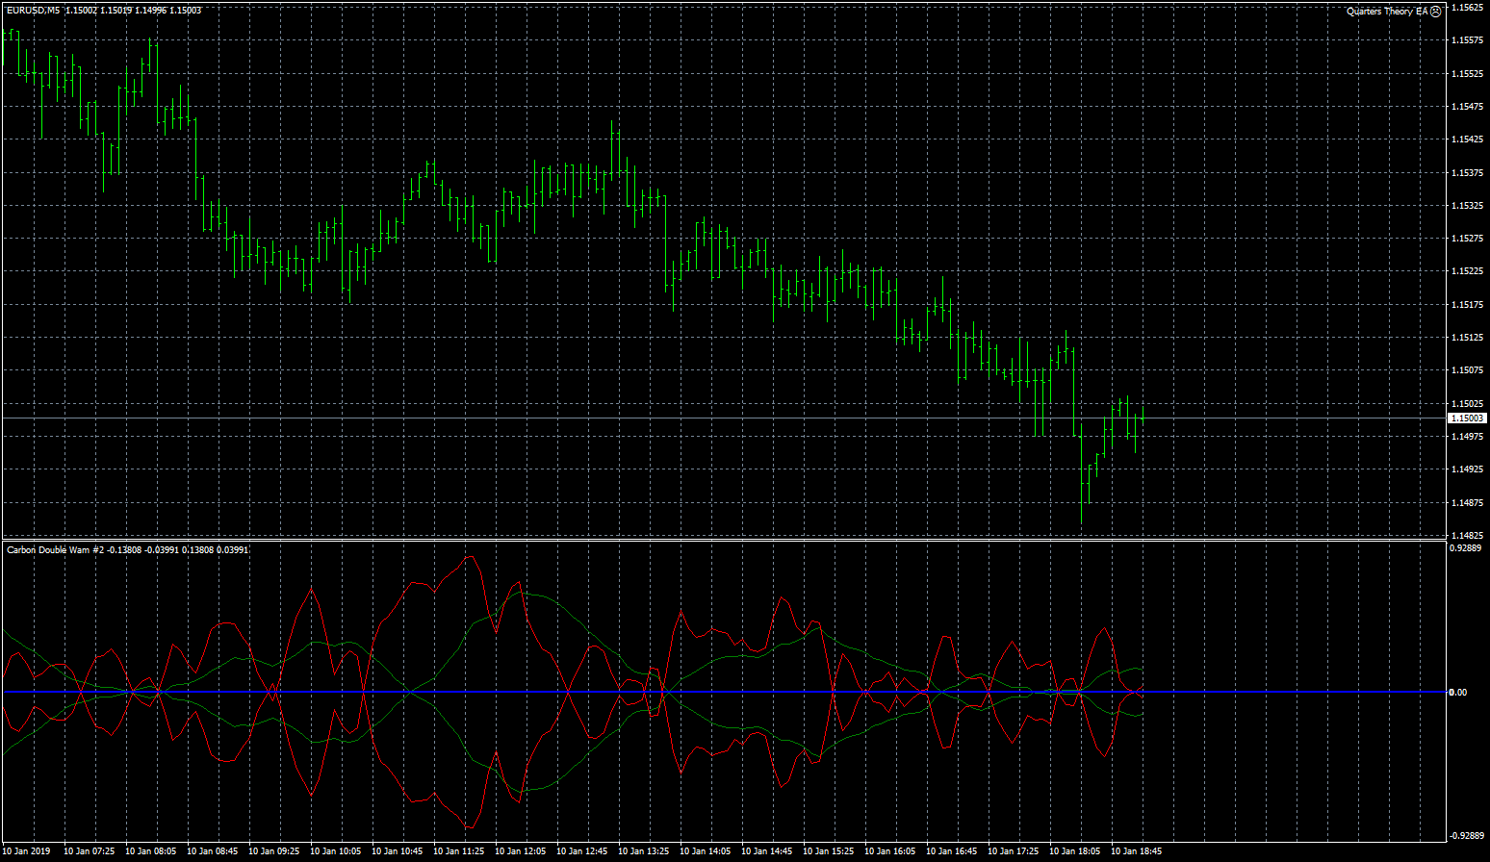
Task: Click price scale value 1.15625
Action: [x=1467, y=7]
